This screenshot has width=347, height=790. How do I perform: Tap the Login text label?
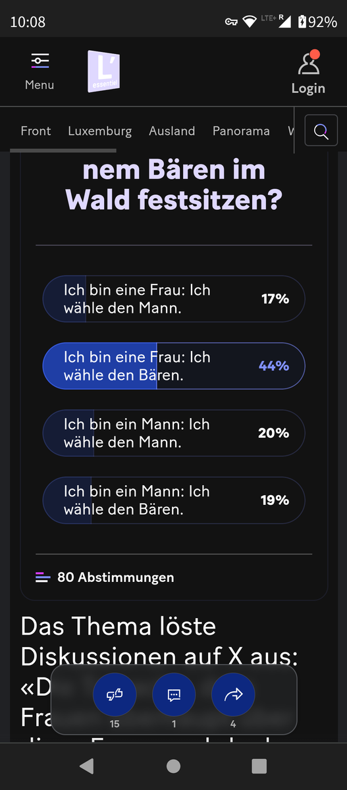coord(308,88)
